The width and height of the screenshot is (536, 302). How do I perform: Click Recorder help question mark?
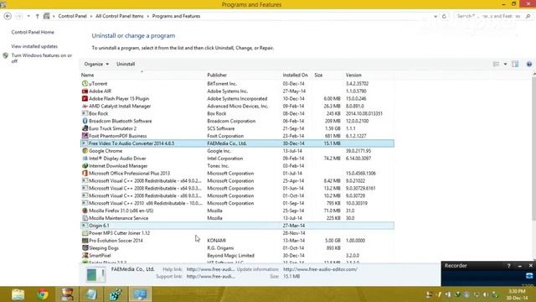(x=508, y=266)
